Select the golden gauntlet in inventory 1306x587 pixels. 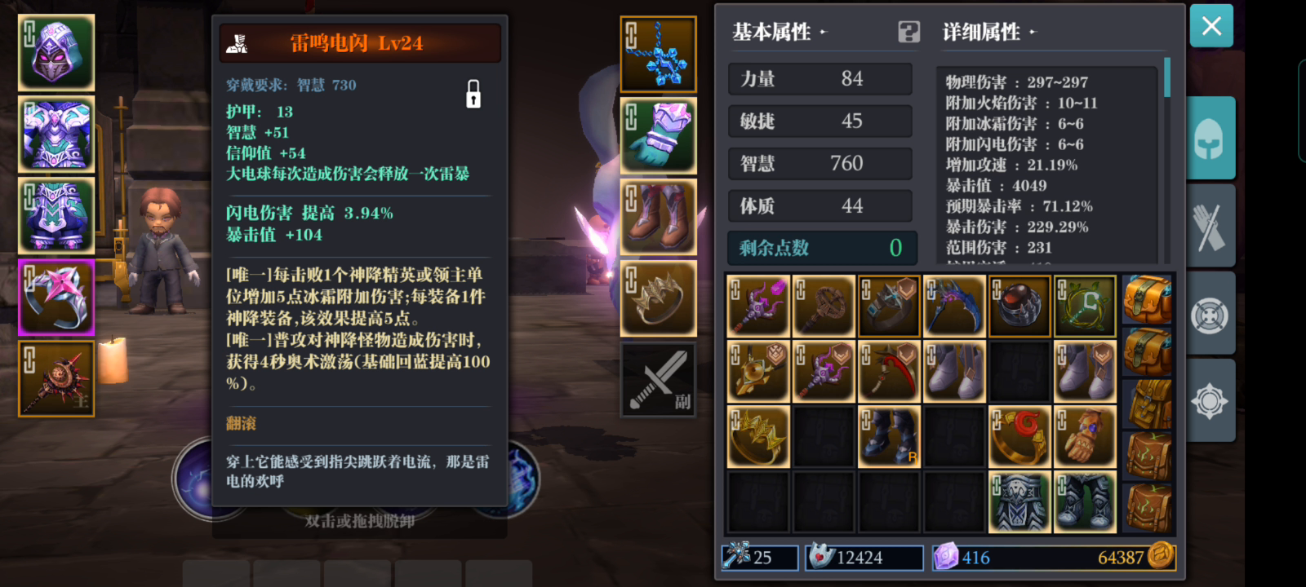(1085, 437)
